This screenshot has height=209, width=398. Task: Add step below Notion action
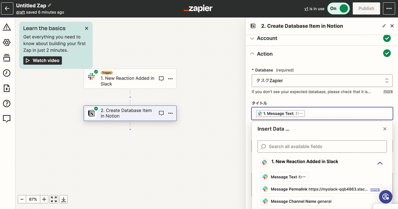130,129
